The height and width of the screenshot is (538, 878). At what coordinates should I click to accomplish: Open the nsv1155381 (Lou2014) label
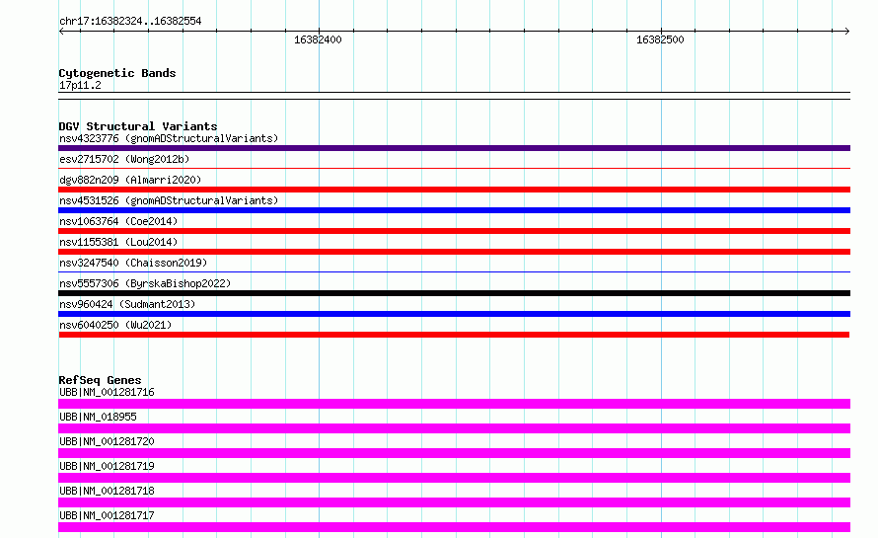pos(118,242)
